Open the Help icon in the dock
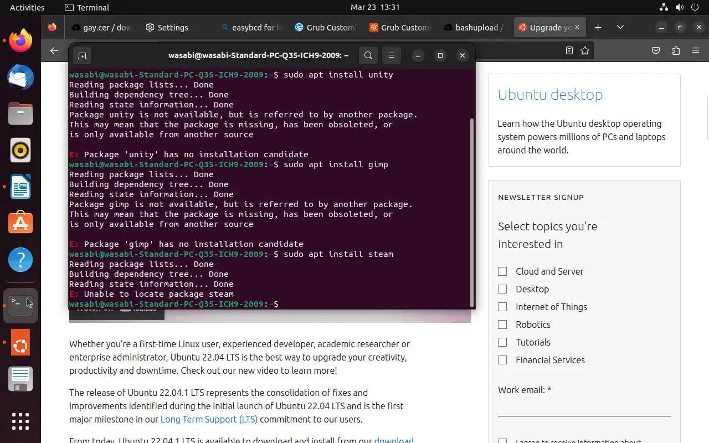Viewport: 709px width, 443px height. (x=20, y=259)
